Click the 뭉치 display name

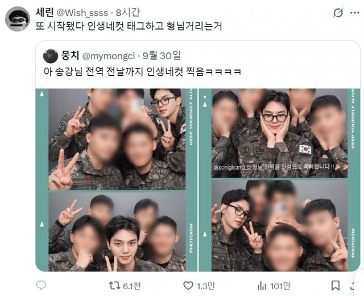[x=70, y=56]
